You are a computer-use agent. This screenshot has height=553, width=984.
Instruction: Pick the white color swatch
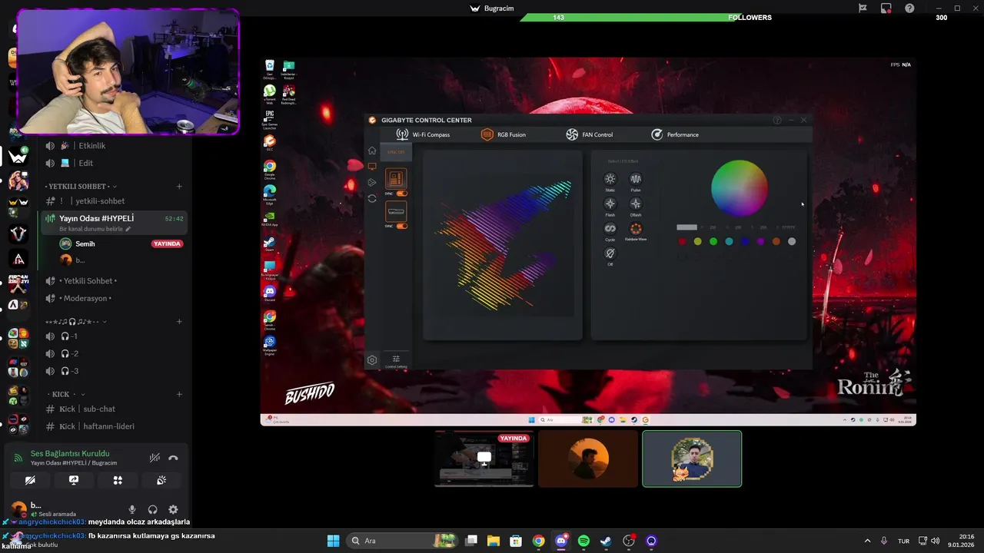click(x=792, y=241)
